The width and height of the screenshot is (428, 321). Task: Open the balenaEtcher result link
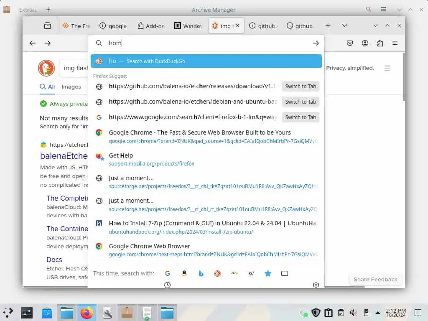click(x=64, y=156)
